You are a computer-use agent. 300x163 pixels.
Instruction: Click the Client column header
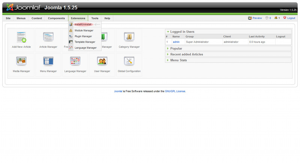coord(227,36)
